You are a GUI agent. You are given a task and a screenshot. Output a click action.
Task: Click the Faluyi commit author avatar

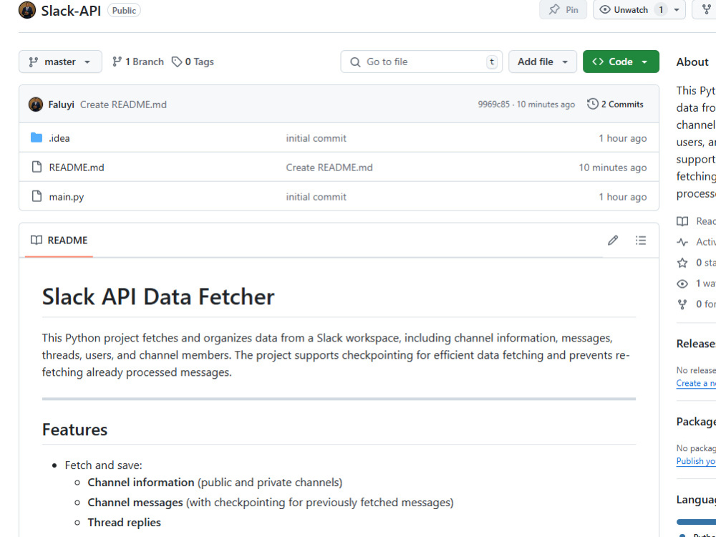[x=36, y=105]
